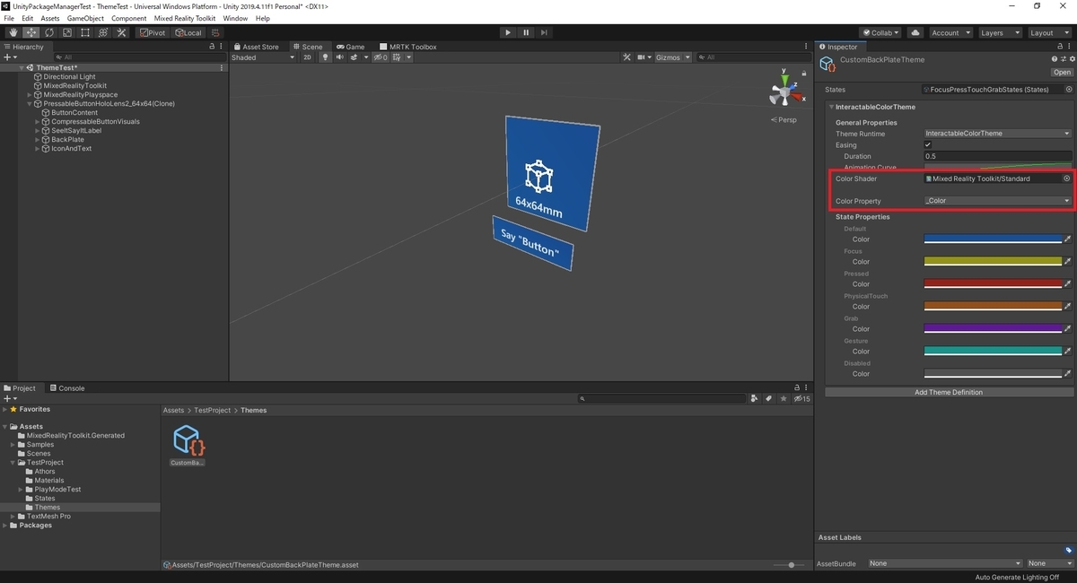
Task: Use eyedropper for Pressed color
Action: tap(1068, 284)
